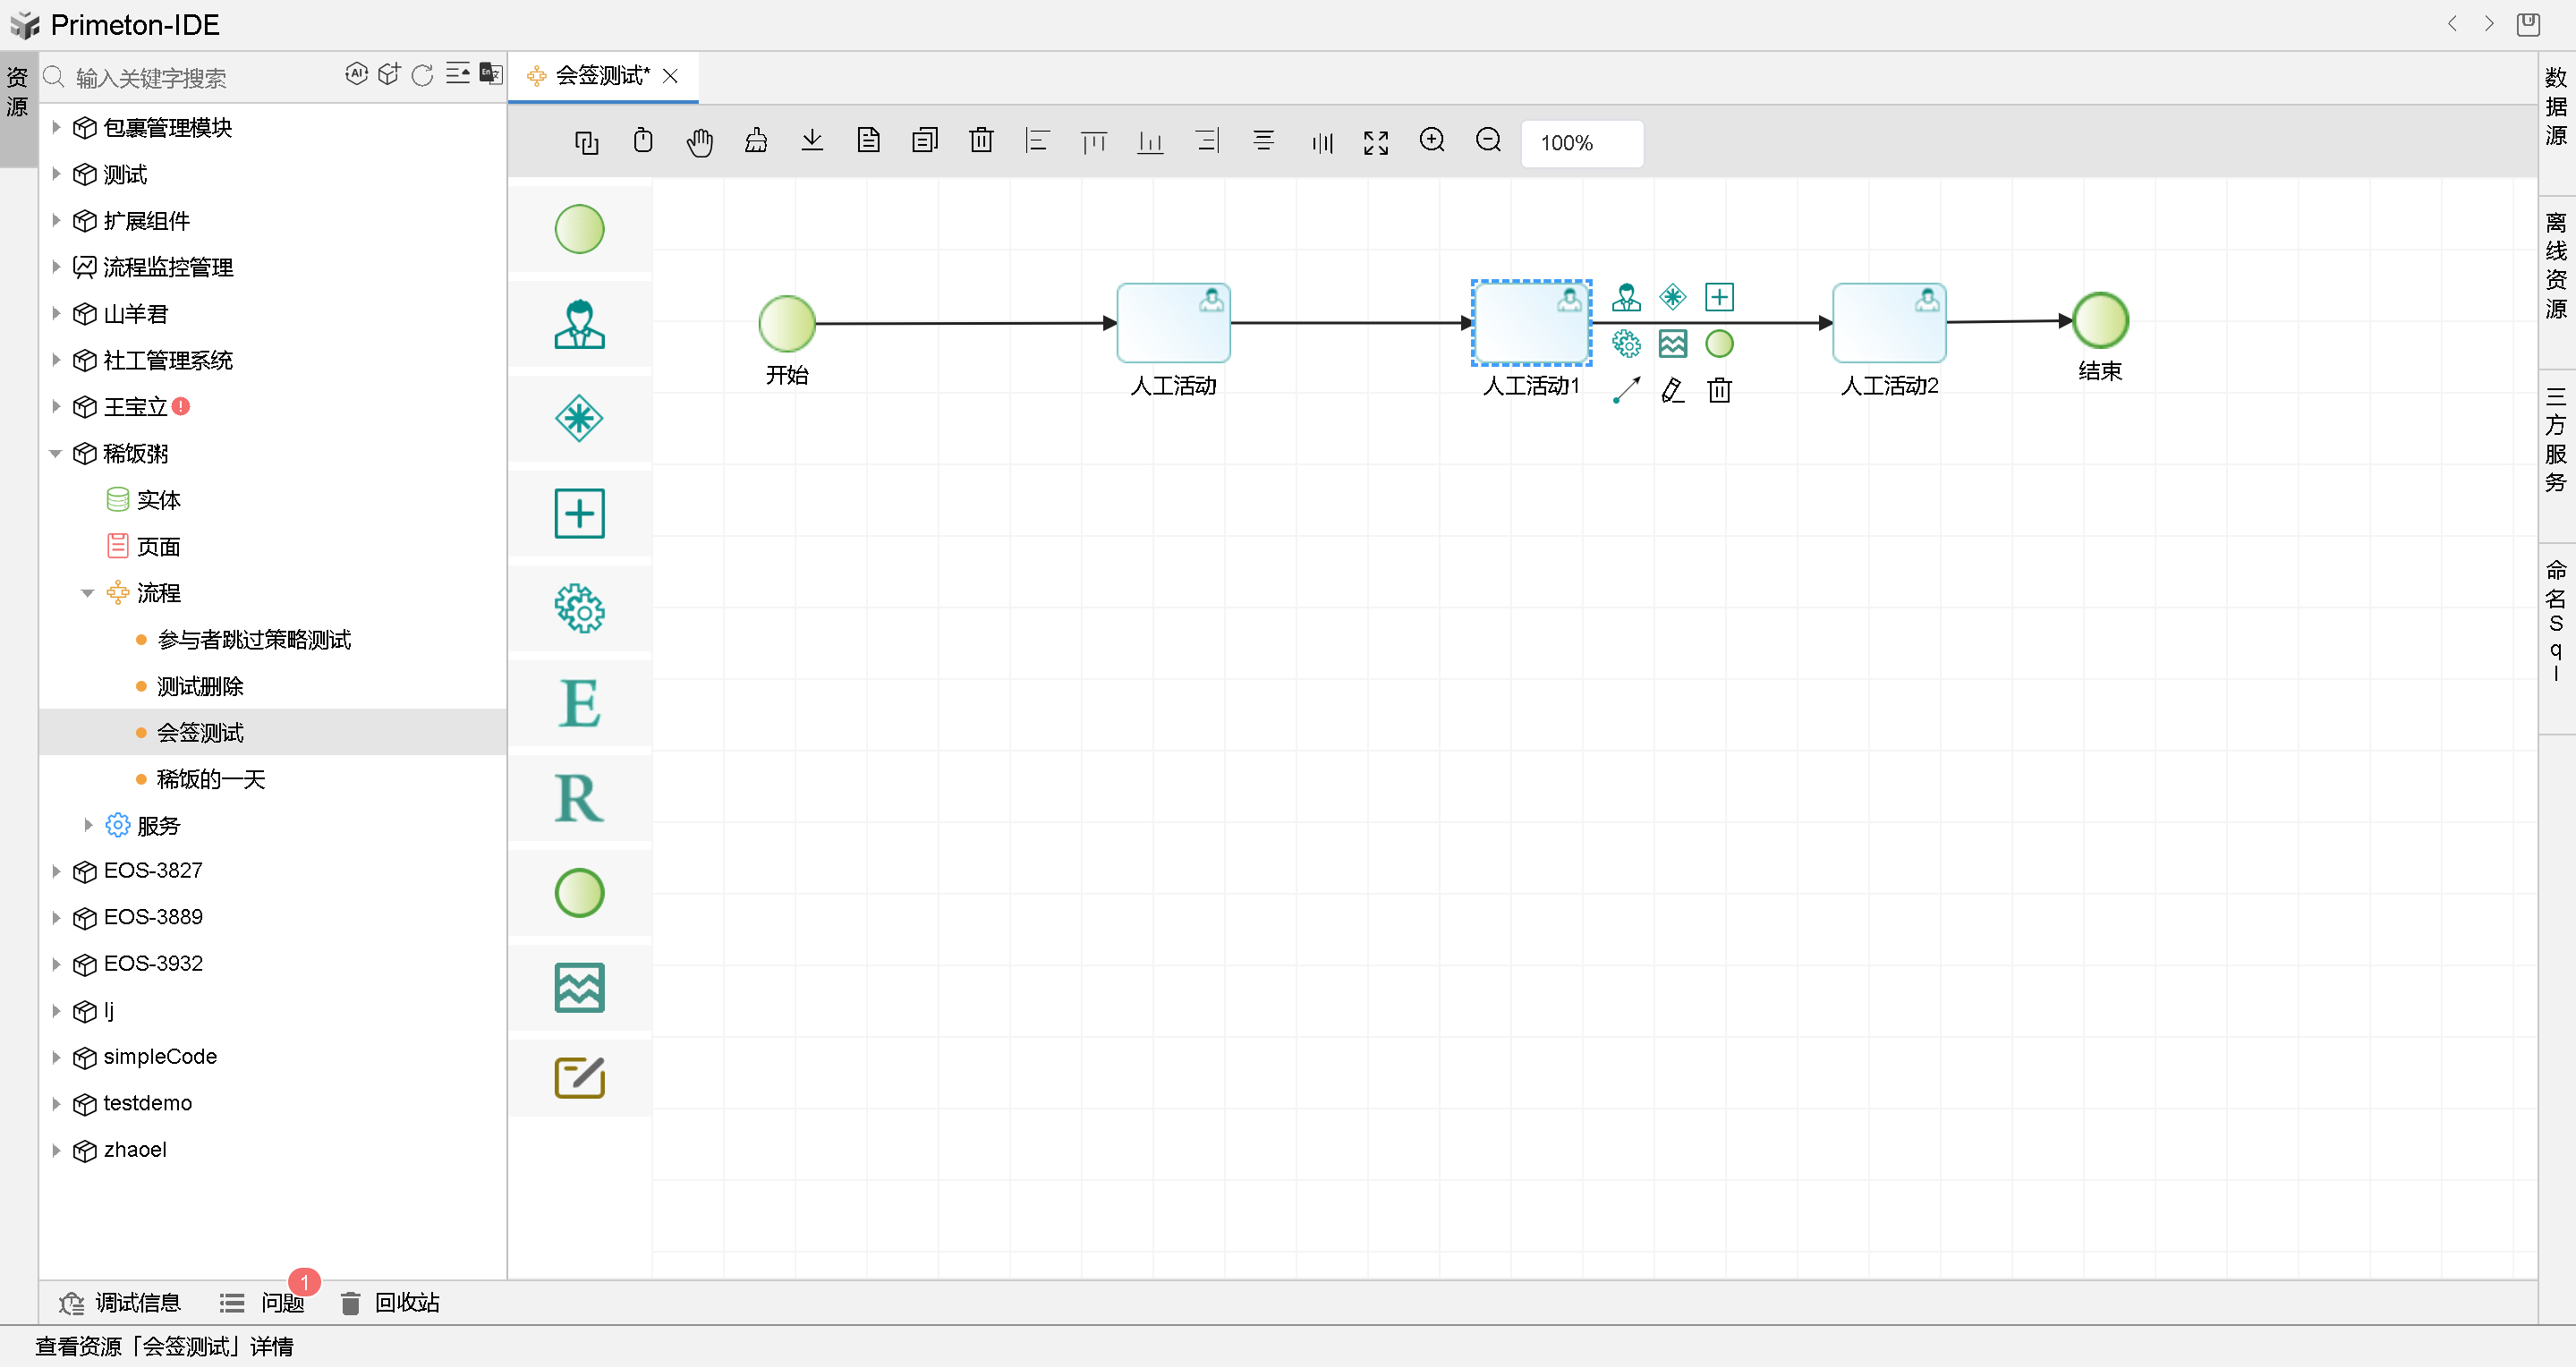
Task: Click the trash delete icon in toolbar
Action: (x=981, y=141)
